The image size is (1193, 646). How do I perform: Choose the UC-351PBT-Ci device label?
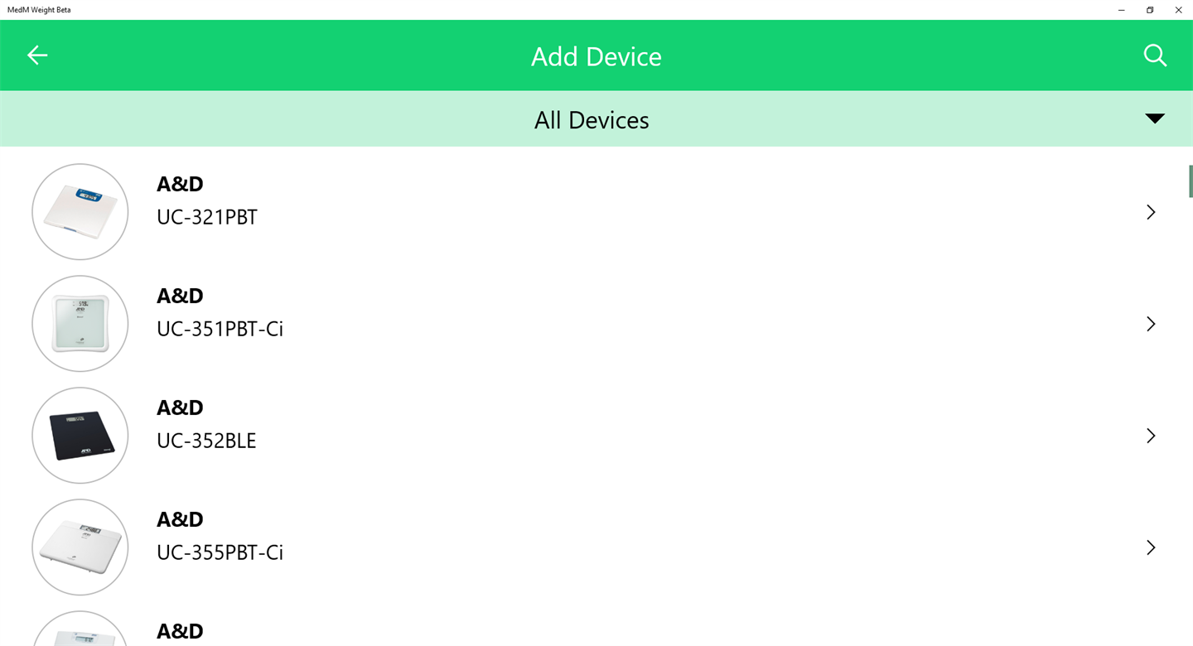pos(220,330)
